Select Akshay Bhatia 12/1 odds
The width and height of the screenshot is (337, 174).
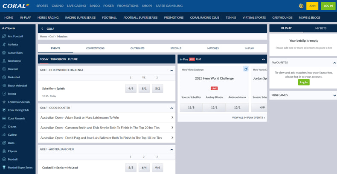[214, 108]
